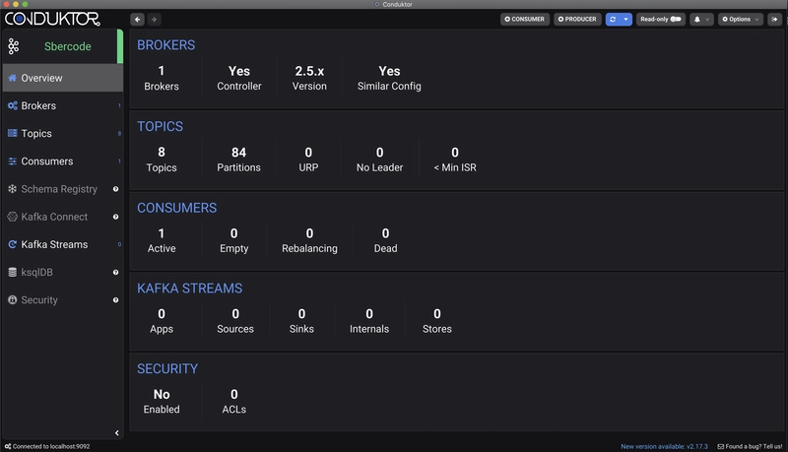Click the 'URP' label
This screenshot has height=452, width=788.
tap(308, 167)
